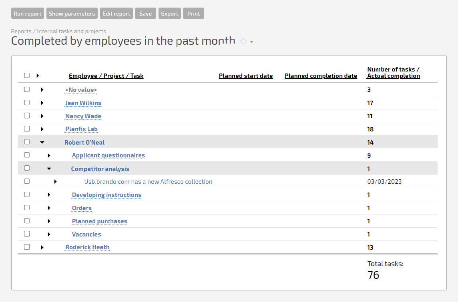Screen dimensions: 458x302
Task: Expand Vacancies project
Action: pyautogui.click(x=49, y=234)
